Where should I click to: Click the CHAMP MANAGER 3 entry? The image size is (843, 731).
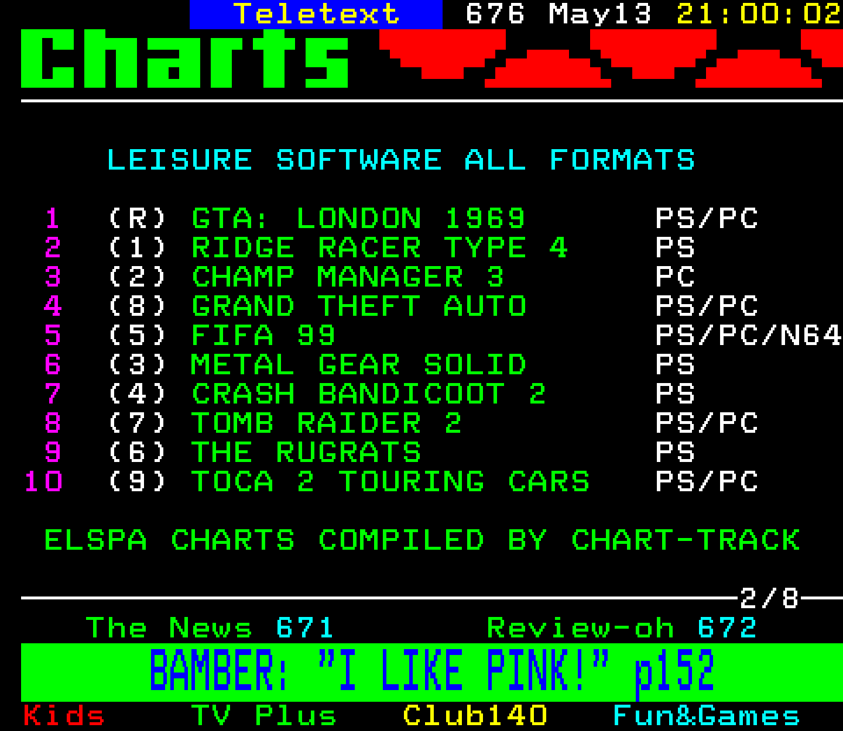tap(348, 277)
